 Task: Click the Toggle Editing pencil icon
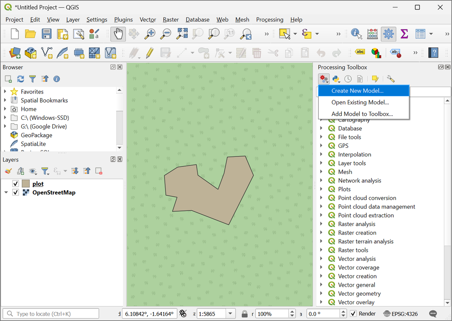pyautogui.click(x=150, y=53)
